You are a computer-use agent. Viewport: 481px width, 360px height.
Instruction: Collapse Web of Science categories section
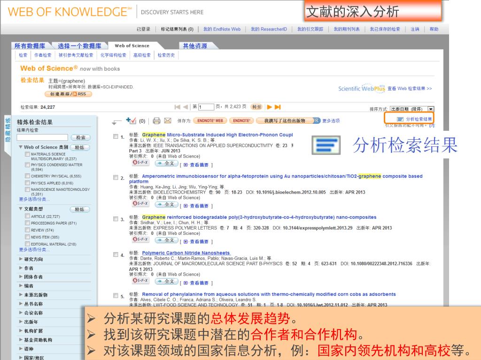21,147
